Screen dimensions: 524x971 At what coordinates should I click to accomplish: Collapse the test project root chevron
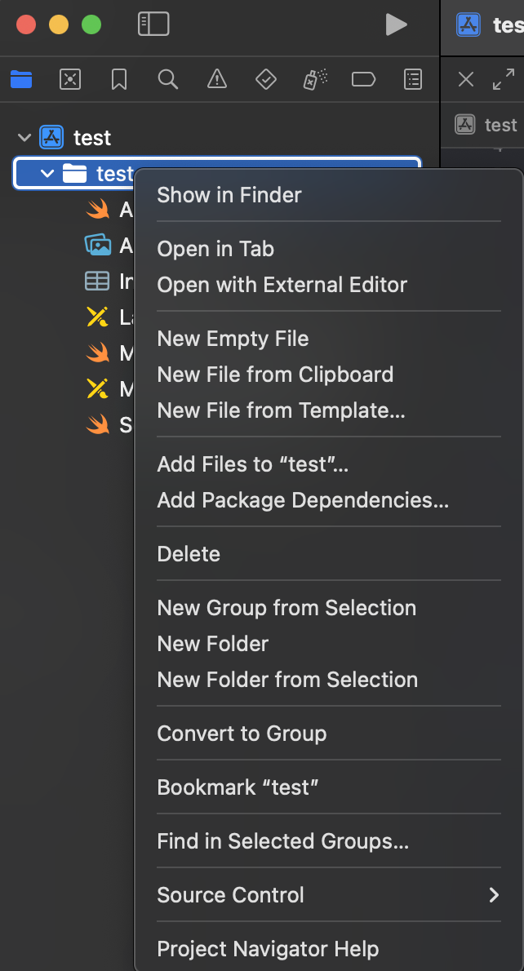(x=24, y=138)
